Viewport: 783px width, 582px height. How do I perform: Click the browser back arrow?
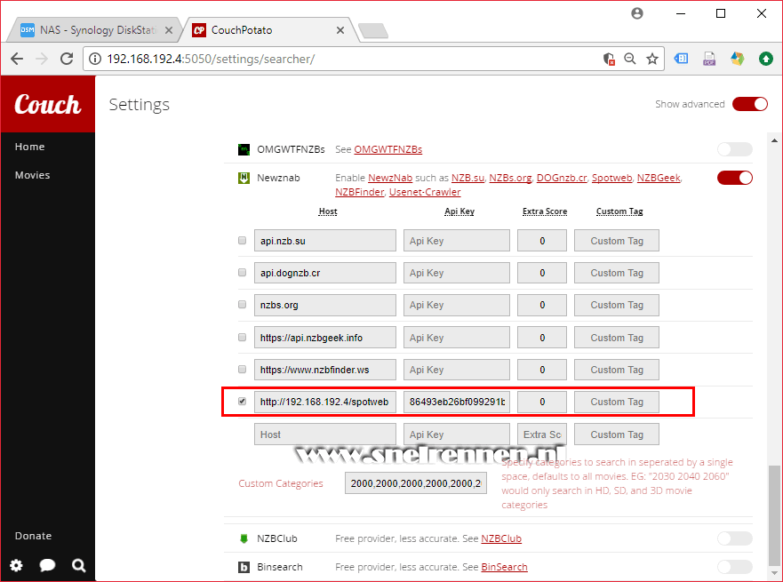pyautogui.click(x=17, y=59)
